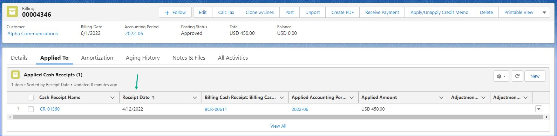The width and height of the screenshot is (557, 136).
Task: Click the Billing record icon in header
Action: tap(13, 12)
